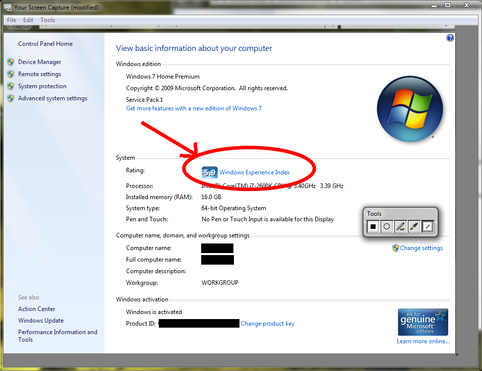482x371 pixels.
Task: Open the Windows Experience Index link
Action: (255, 172)
